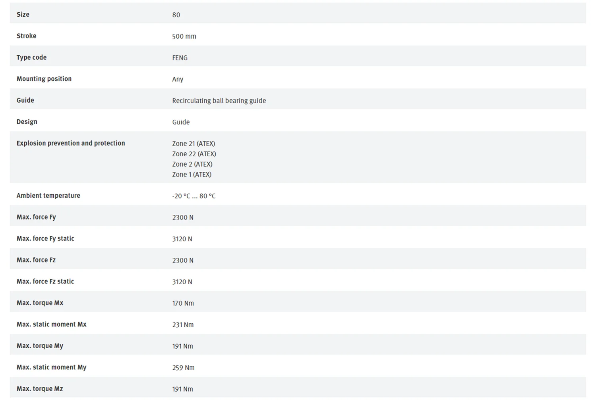Click the Design row label

pos(27,122)
